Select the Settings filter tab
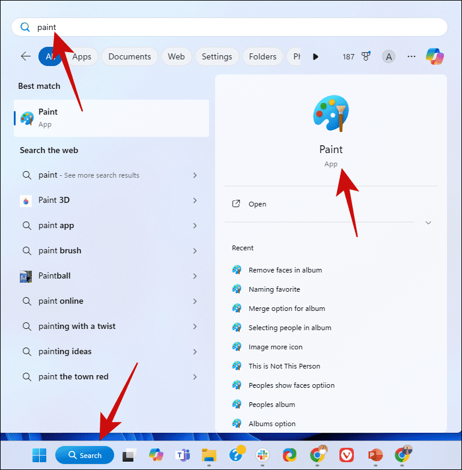This screenshot has height=470, width=462. pos(217,56)
